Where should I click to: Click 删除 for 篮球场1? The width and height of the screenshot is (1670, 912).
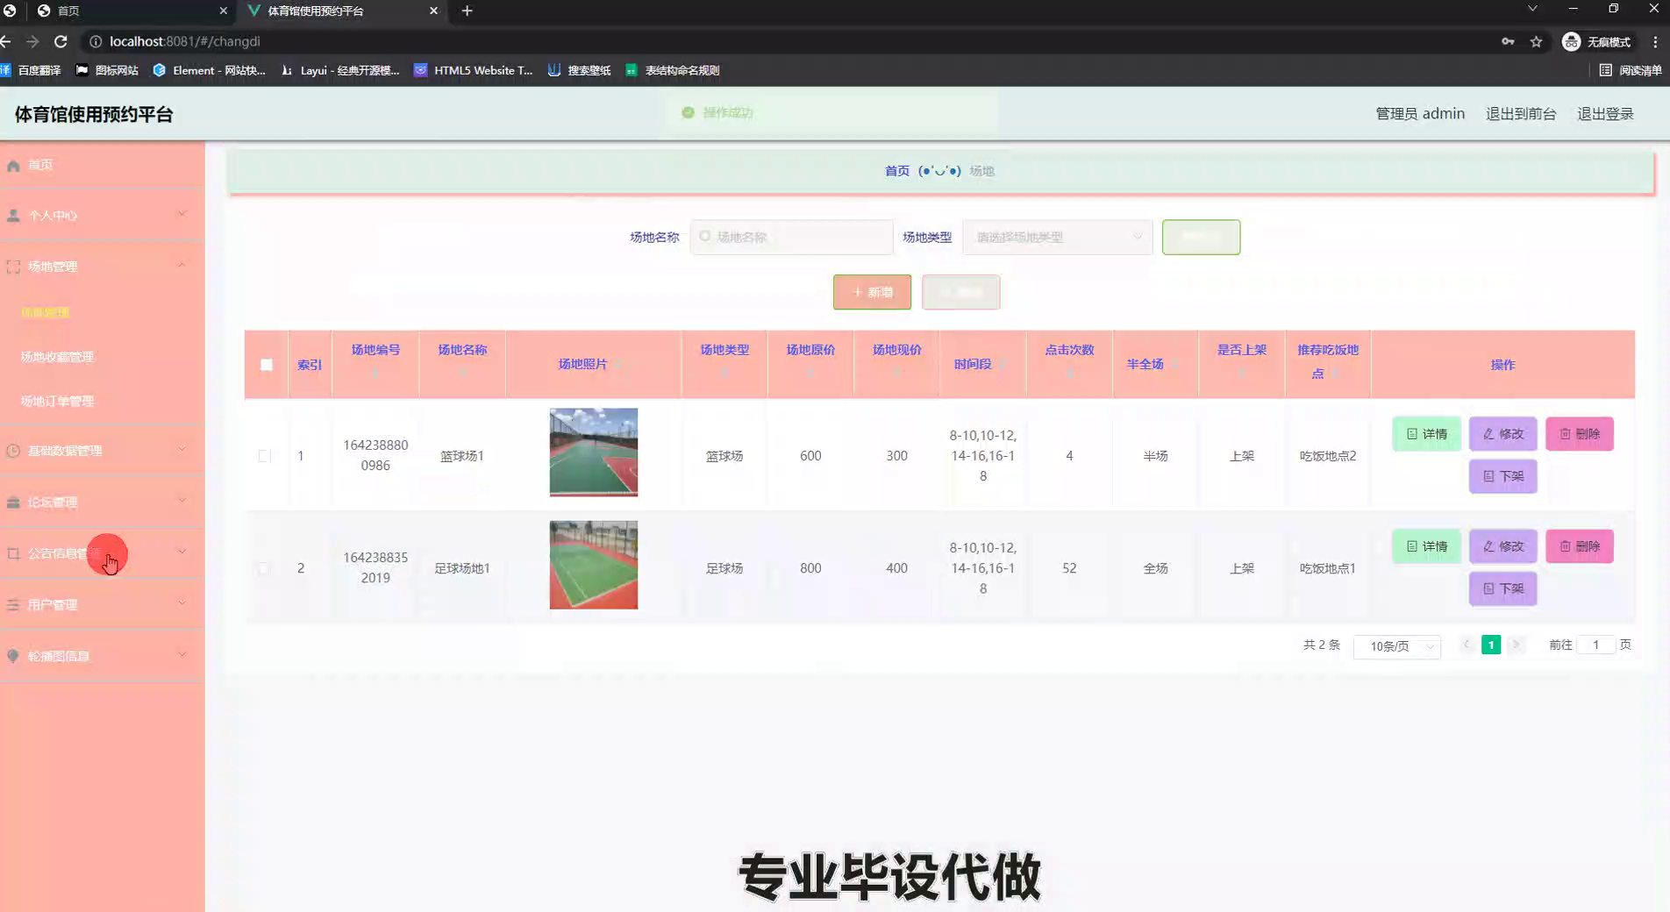1580,434
